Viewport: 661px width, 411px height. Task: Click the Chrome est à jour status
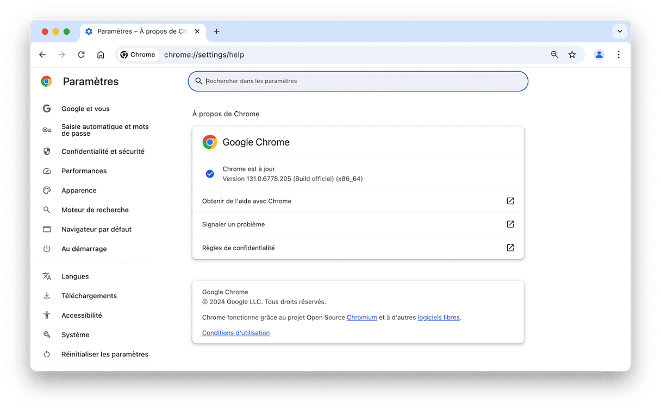coord(249,169)
